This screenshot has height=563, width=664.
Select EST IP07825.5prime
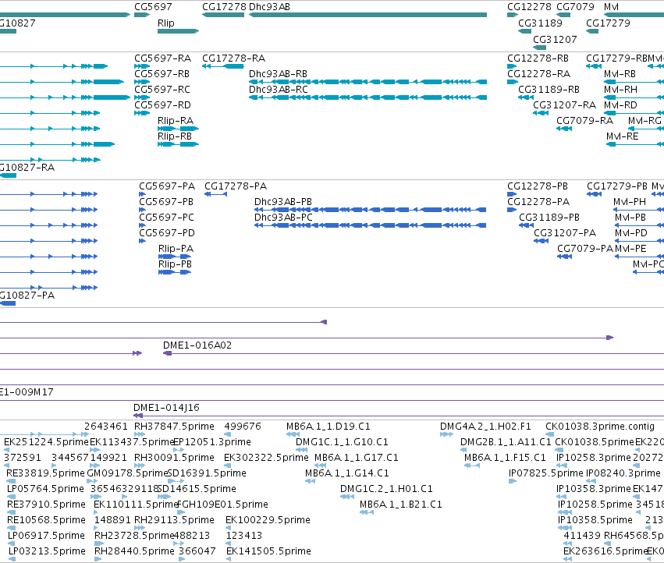click(513, 481)
